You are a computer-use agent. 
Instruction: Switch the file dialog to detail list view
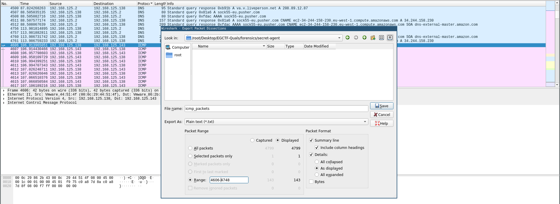coord(390,38)
